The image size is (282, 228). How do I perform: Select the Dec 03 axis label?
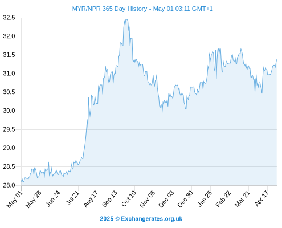pyautogui.click(x=166, y=199)
